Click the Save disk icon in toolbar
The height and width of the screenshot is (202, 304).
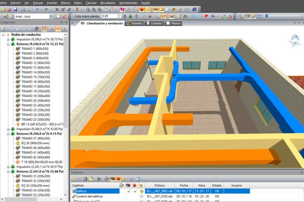click(15, 9)
